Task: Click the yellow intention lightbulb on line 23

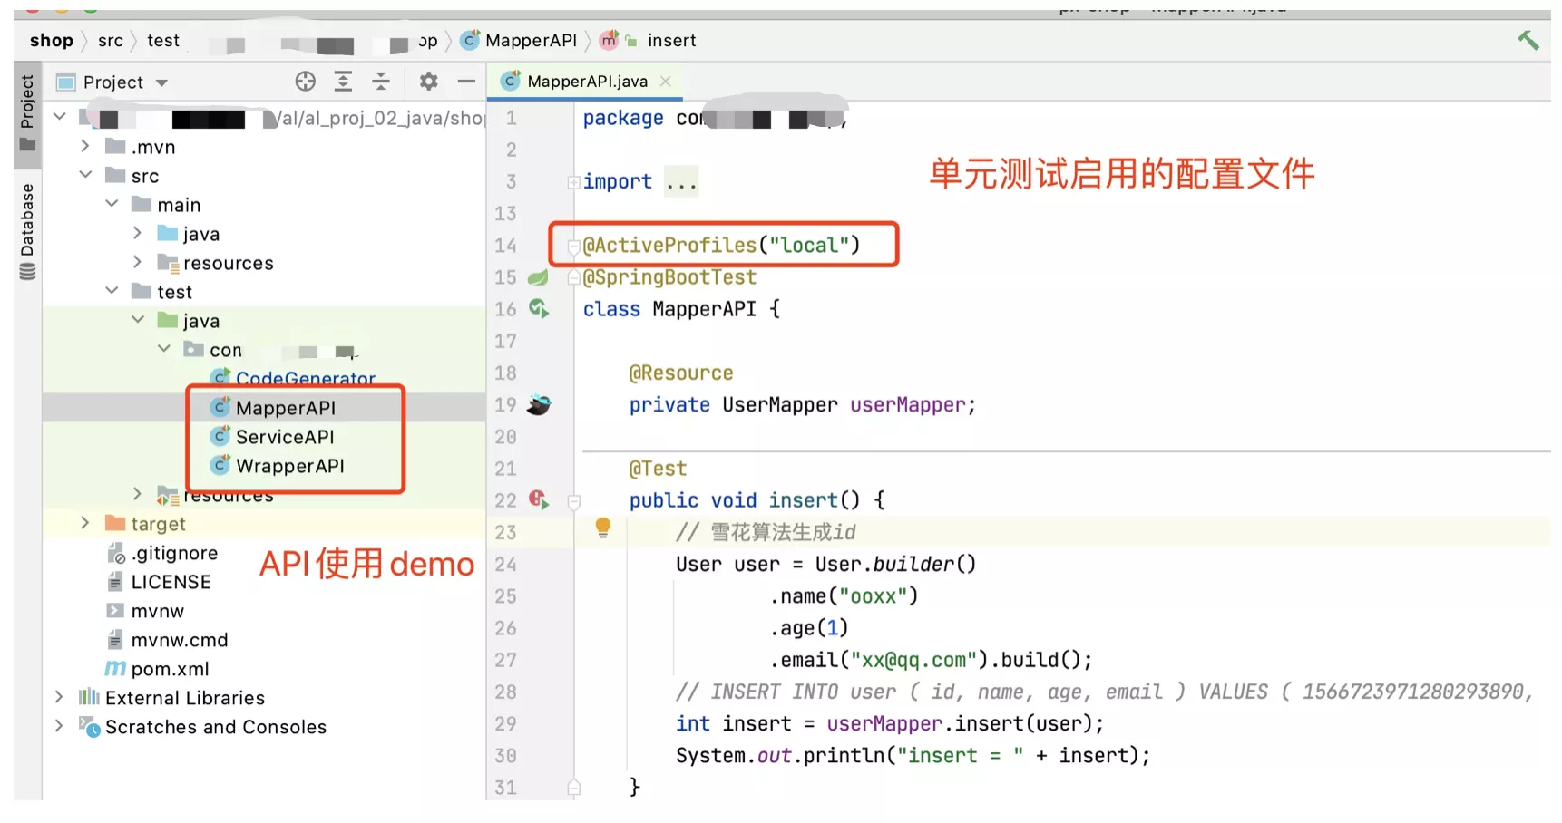Action: pyautogui.click(x=602, y=528)
